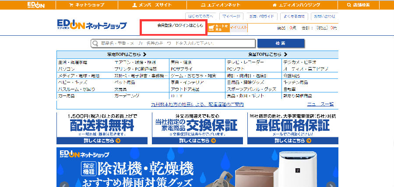Open ネットショップ in the orange top bar
Image resolution: width=394 pixels, height=187 pixels.
click(87, 5)
